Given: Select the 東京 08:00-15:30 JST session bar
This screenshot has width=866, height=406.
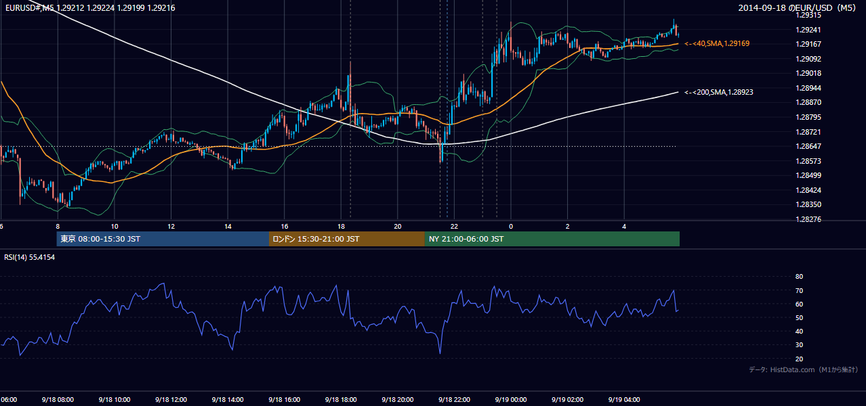Looking at the screenshot, I should (x=163, y=239).
